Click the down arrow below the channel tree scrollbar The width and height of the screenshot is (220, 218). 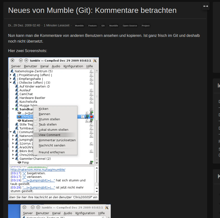[x=97, y=163]
